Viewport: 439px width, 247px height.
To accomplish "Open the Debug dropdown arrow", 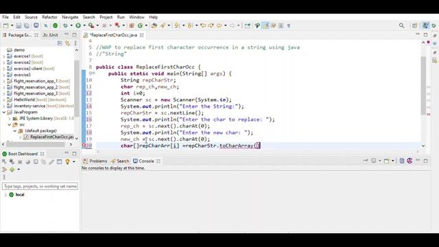I will pyautogui.click(x=71, y=25).
